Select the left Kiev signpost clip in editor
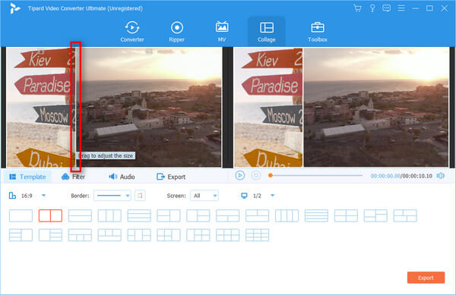The image size is (456, 295). click(x=41, y=108)
